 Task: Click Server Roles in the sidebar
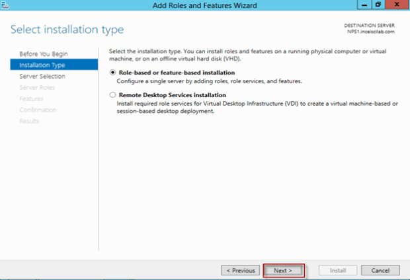point(38,87)
